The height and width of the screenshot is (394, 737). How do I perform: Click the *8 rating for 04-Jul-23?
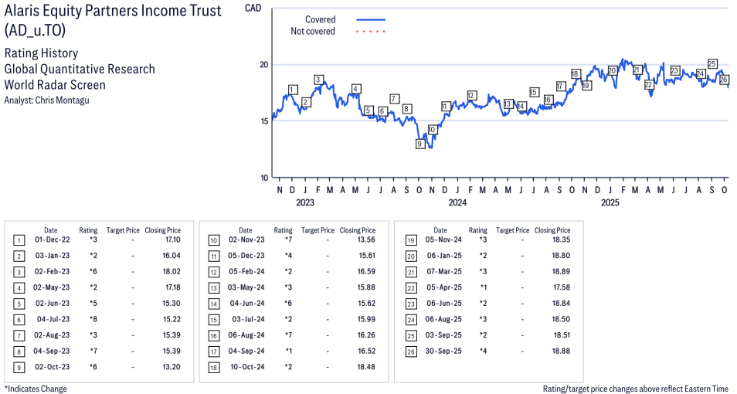(93, 319)
